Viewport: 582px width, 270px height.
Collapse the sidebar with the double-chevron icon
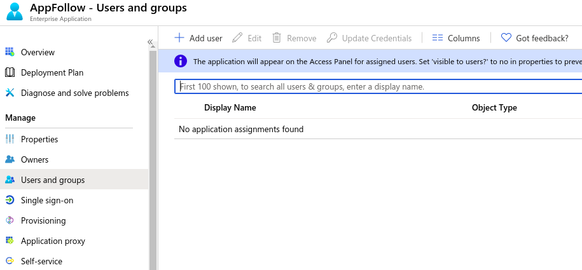pyautogui.click(x=150, y=42)
